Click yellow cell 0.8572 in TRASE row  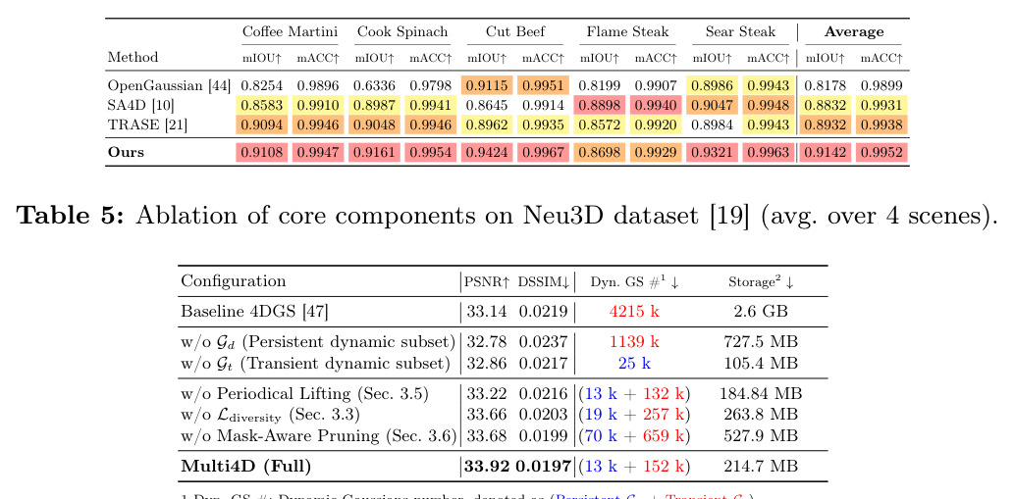600,125
